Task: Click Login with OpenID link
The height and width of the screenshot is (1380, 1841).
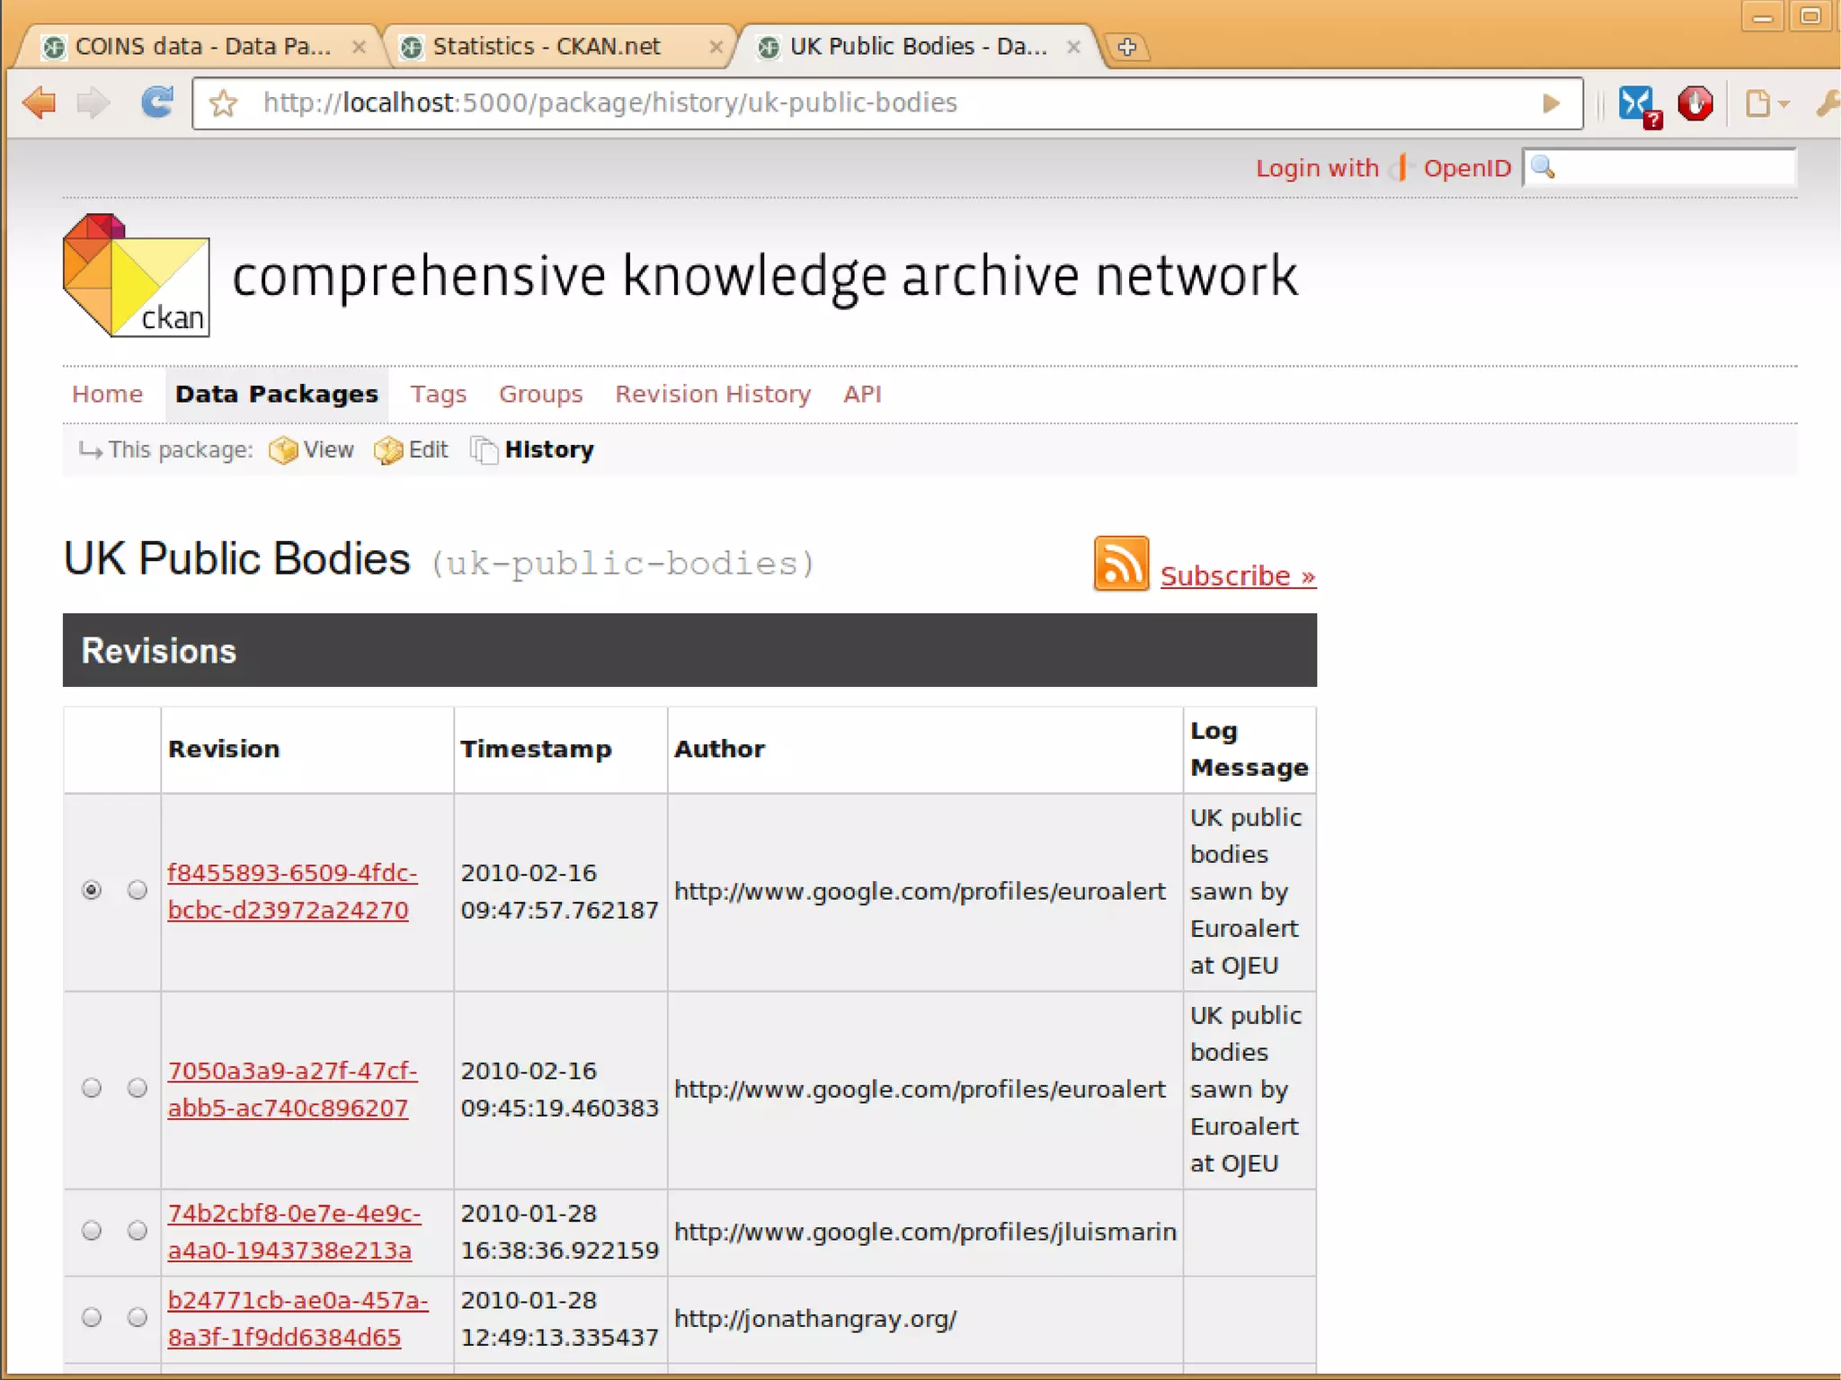Action: [1383, 168]
